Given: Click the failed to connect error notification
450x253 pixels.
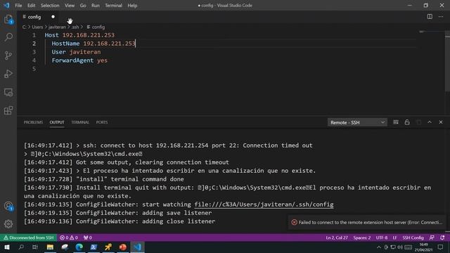Looking at the screenshot, I should click(367, 222).
